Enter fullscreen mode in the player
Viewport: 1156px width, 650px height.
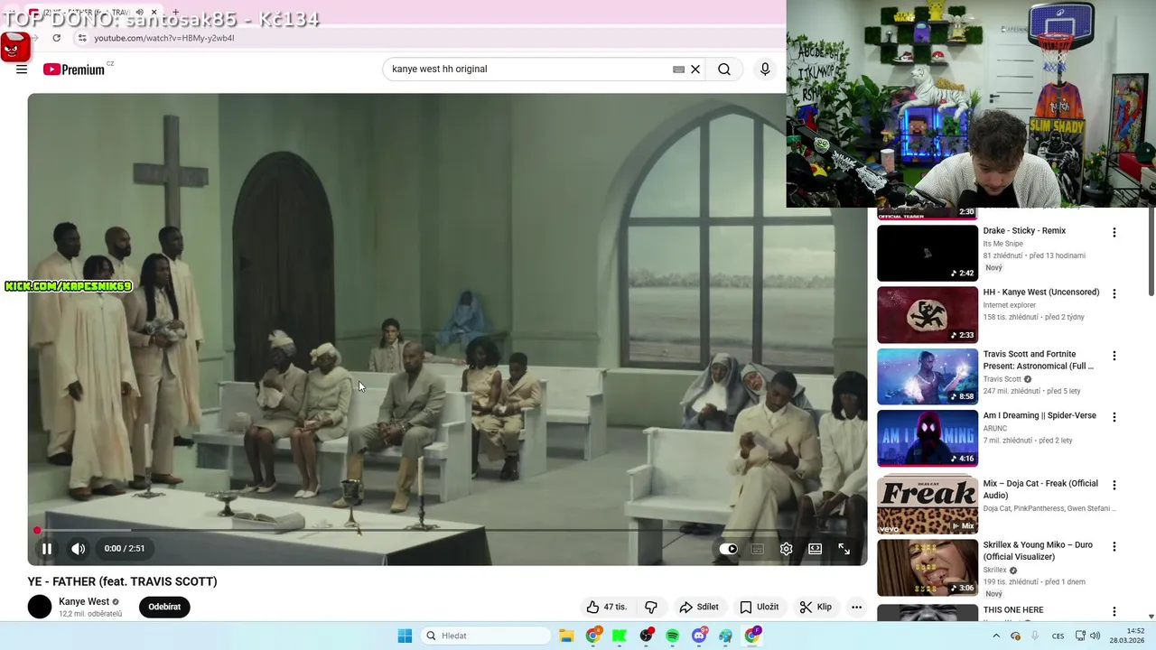click(x=844, y=549)
